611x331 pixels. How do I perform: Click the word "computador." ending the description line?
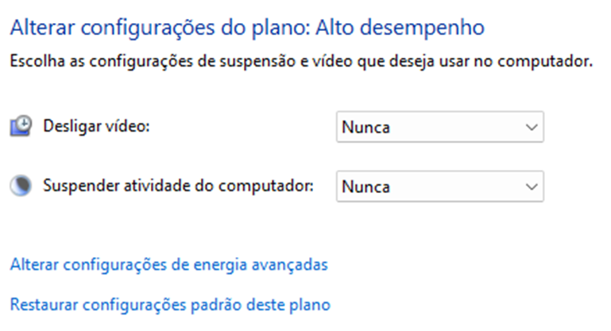pos(556,61)
